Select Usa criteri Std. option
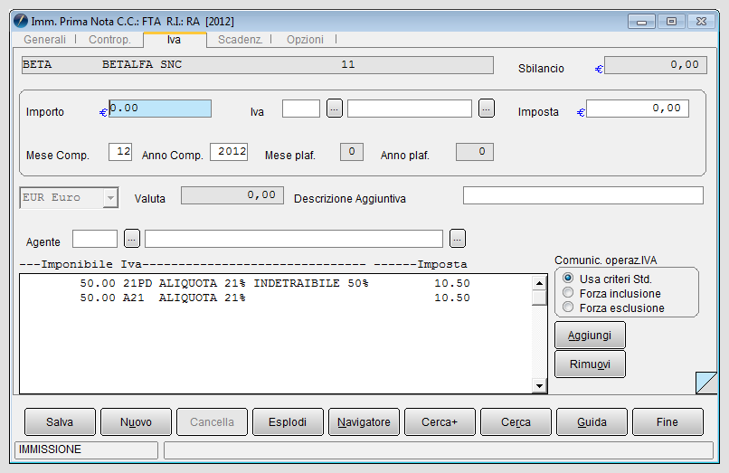729x473 pixels. pyautogui.click(x=568, y=279)
